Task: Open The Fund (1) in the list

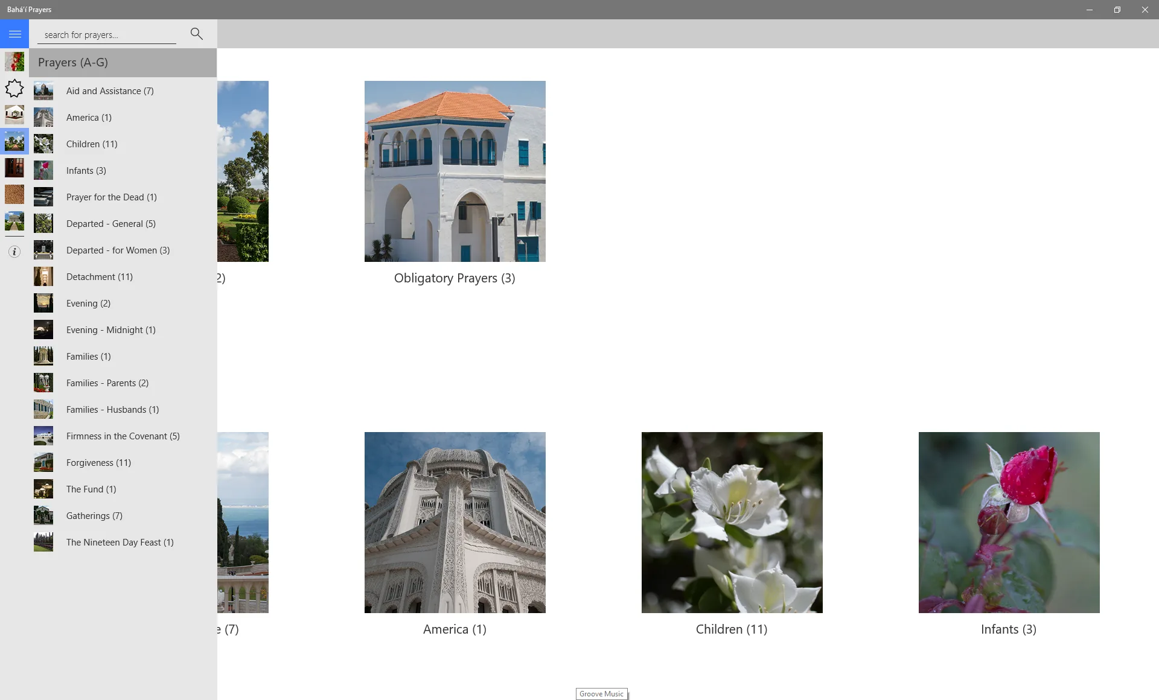Action: pos(123,489)
